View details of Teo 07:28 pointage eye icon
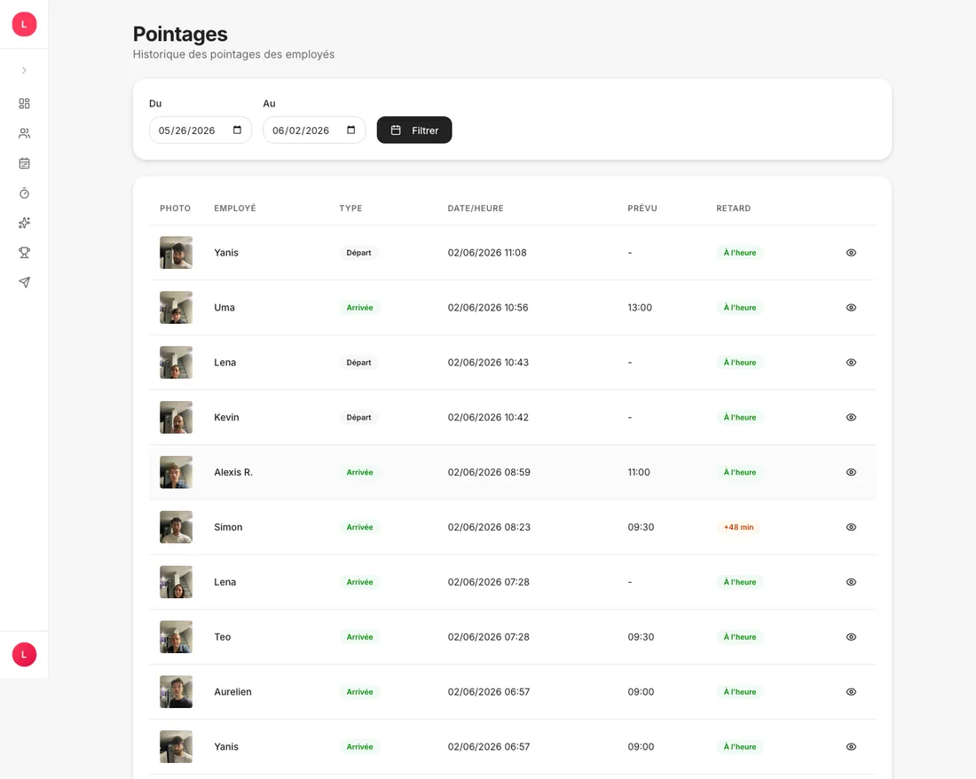Viewport: 976px width, 779px height. point(851,637)
